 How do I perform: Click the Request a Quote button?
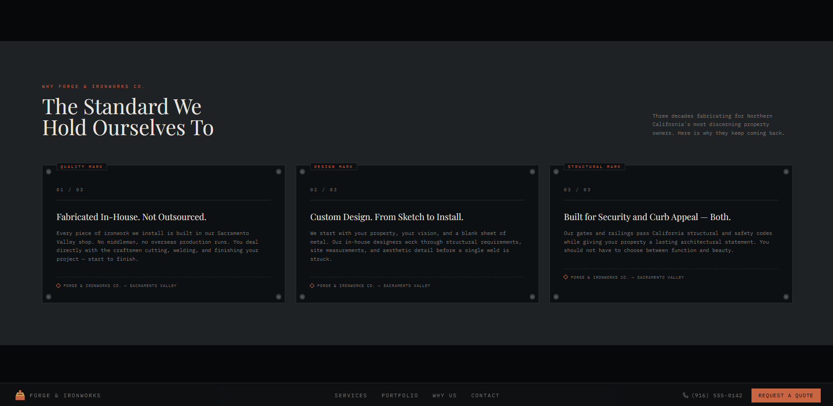[x=786, y=395]
